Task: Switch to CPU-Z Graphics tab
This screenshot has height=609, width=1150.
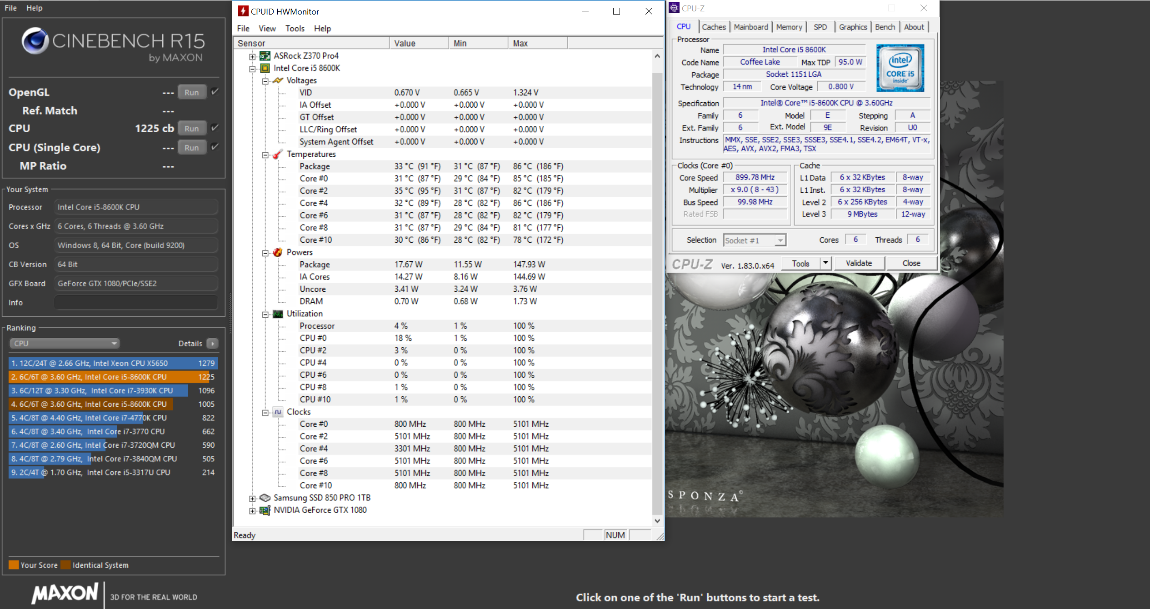Action: click(853, 27)
